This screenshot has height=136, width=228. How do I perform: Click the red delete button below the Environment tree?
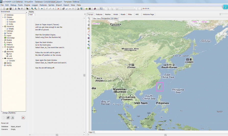pos(23,117)
